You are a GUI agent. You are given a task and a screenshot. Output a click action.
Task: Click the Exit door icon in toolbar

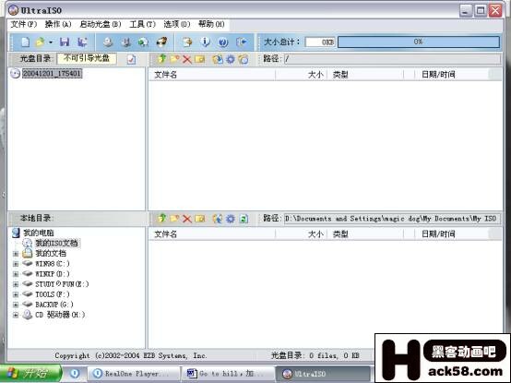(x=242, y=42)
